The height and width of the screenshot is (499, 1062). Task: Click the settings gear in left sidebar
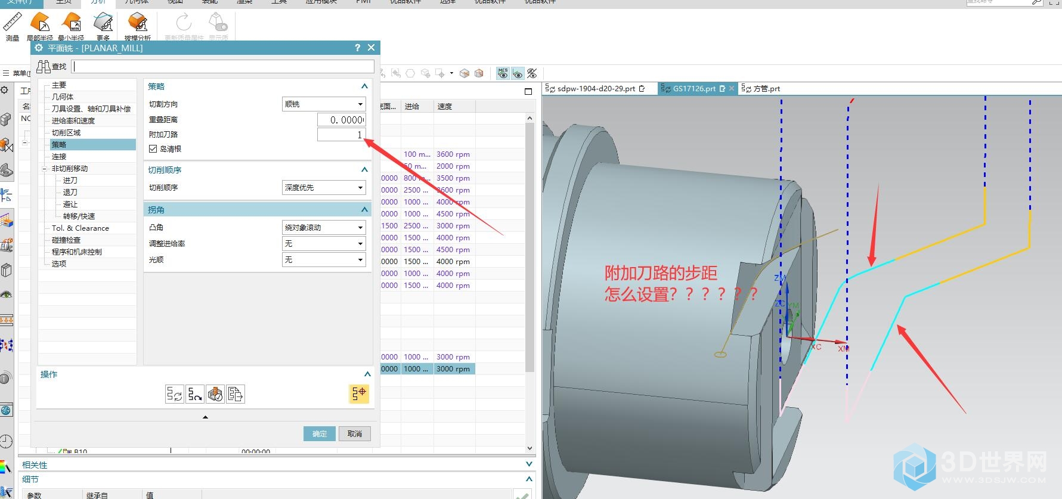point(4,90)
